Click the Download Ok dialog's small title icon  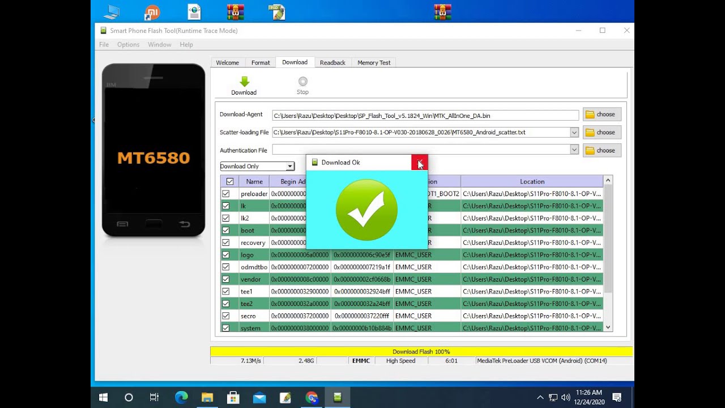click(315, 162)
